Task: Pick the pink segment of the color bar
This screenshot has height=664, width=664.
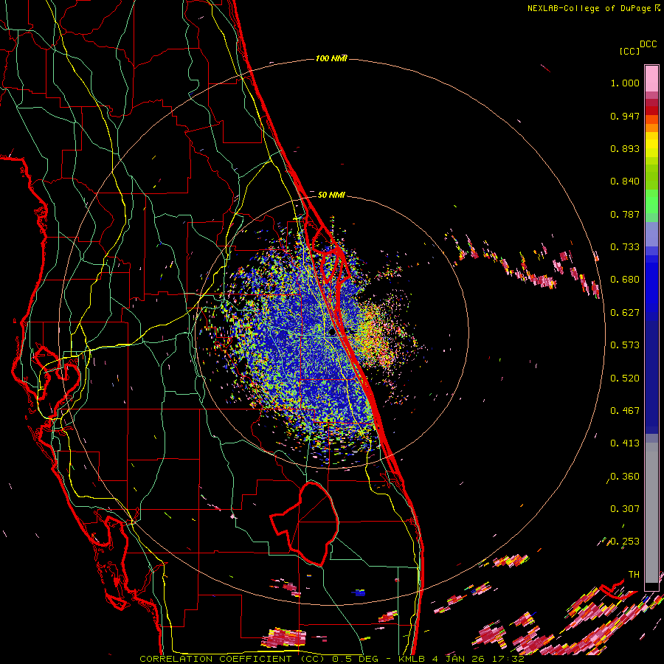Action: pos(651,79)
